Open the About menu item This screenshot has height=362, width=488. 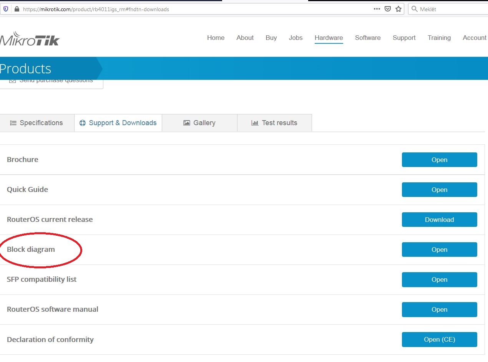[245, 38]
